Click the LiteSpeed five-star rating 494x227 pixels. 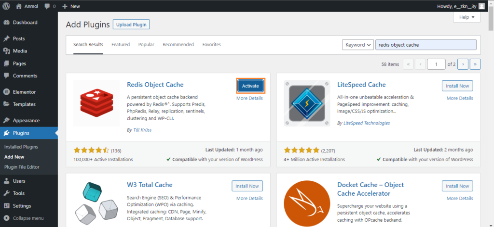(302, 151)
